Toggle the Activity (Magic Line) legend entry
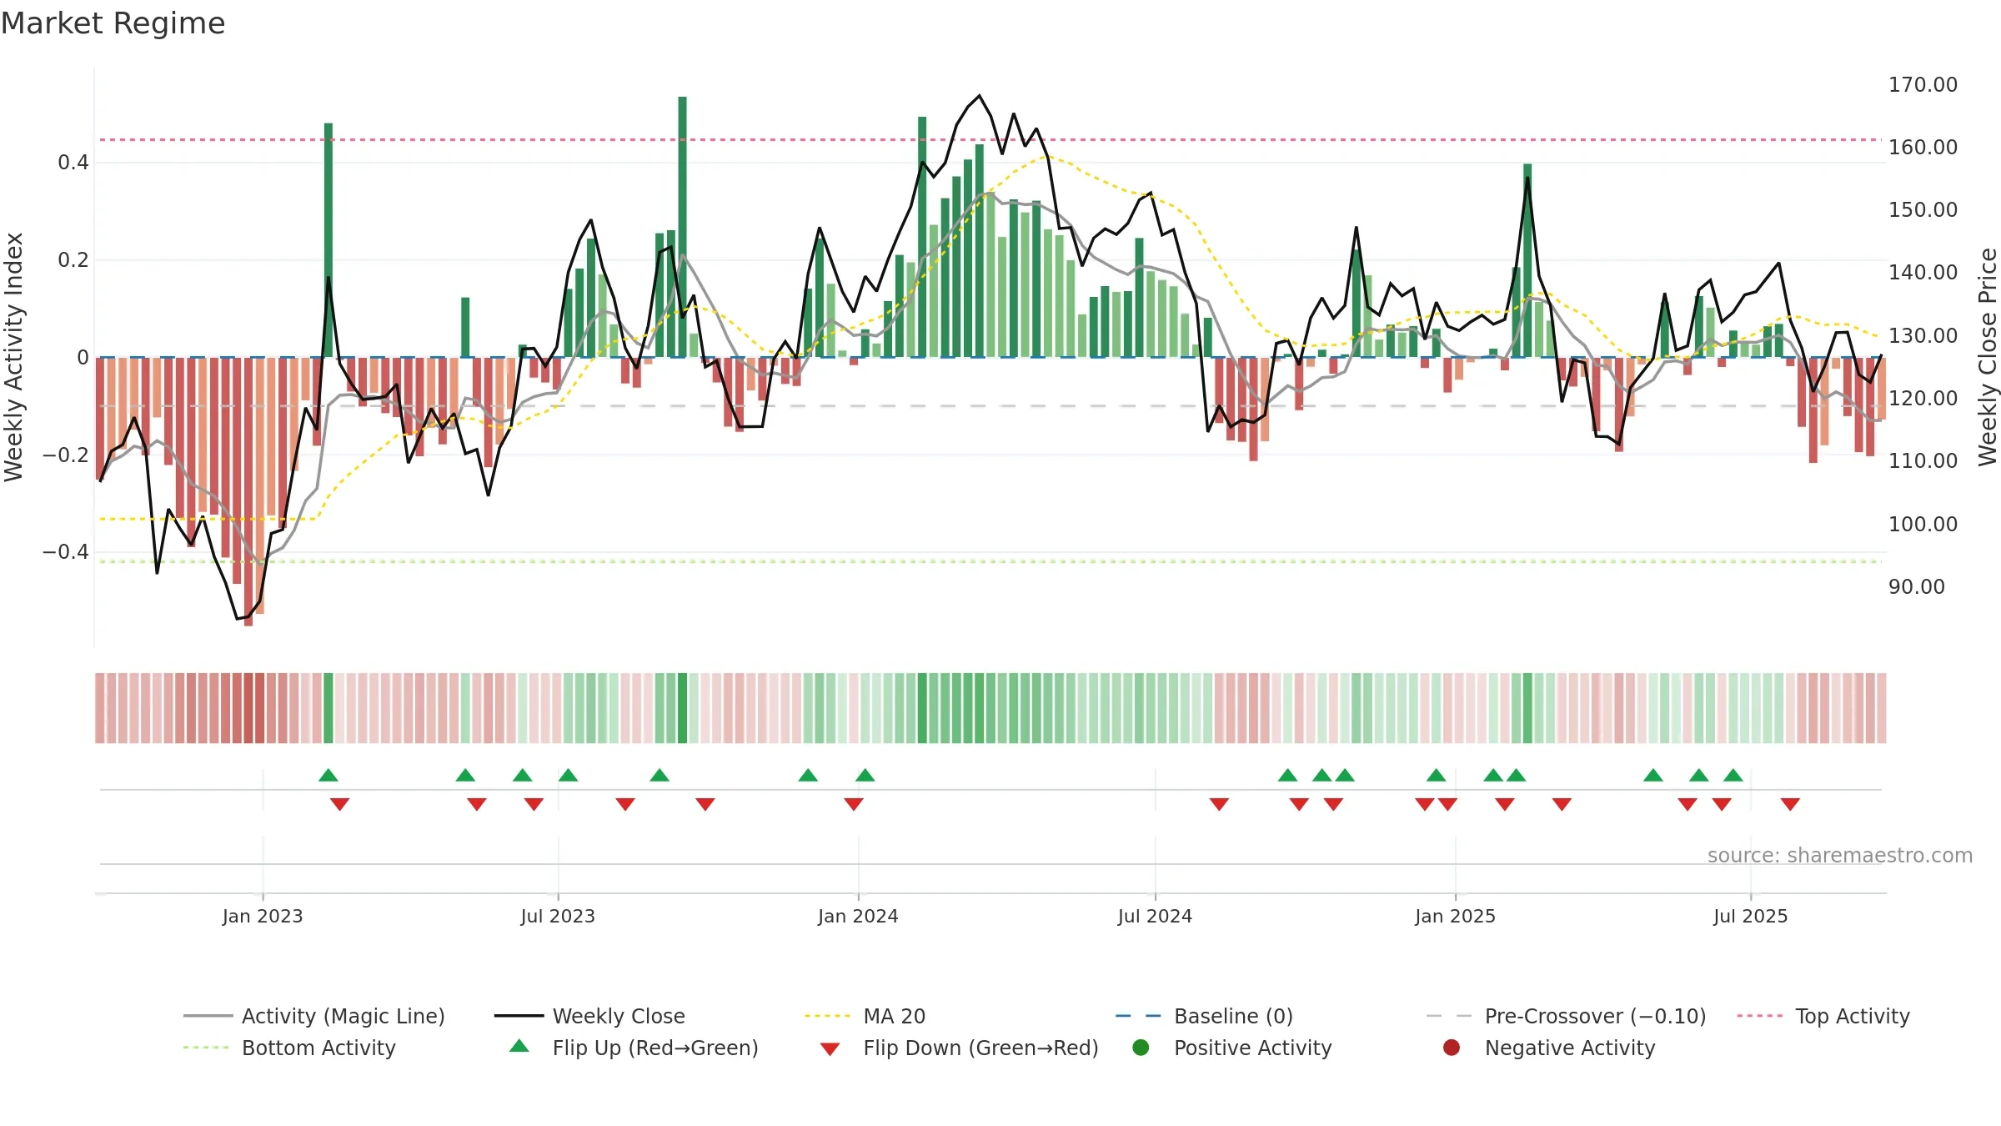The width and height of the screenshot is (2001, 1126). [314, 1016]
